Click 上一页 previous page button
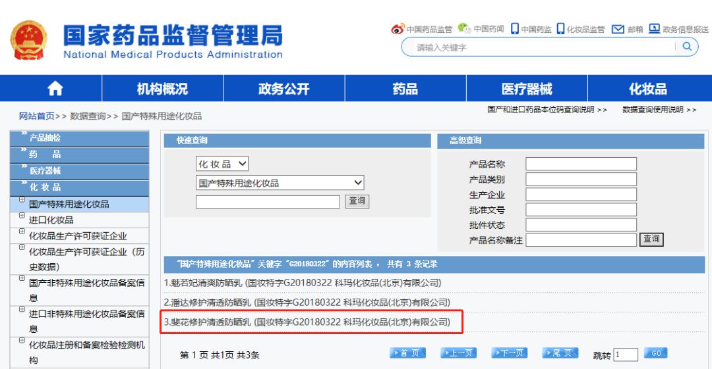Viewport: 712px width, 369px height. coord(459,353)
